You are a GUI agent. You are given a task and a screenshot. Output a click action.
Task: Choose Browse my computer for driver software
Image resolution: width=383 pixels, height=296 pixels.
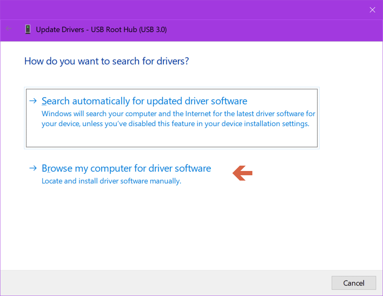pyautogui.click(x=126, y=168)
